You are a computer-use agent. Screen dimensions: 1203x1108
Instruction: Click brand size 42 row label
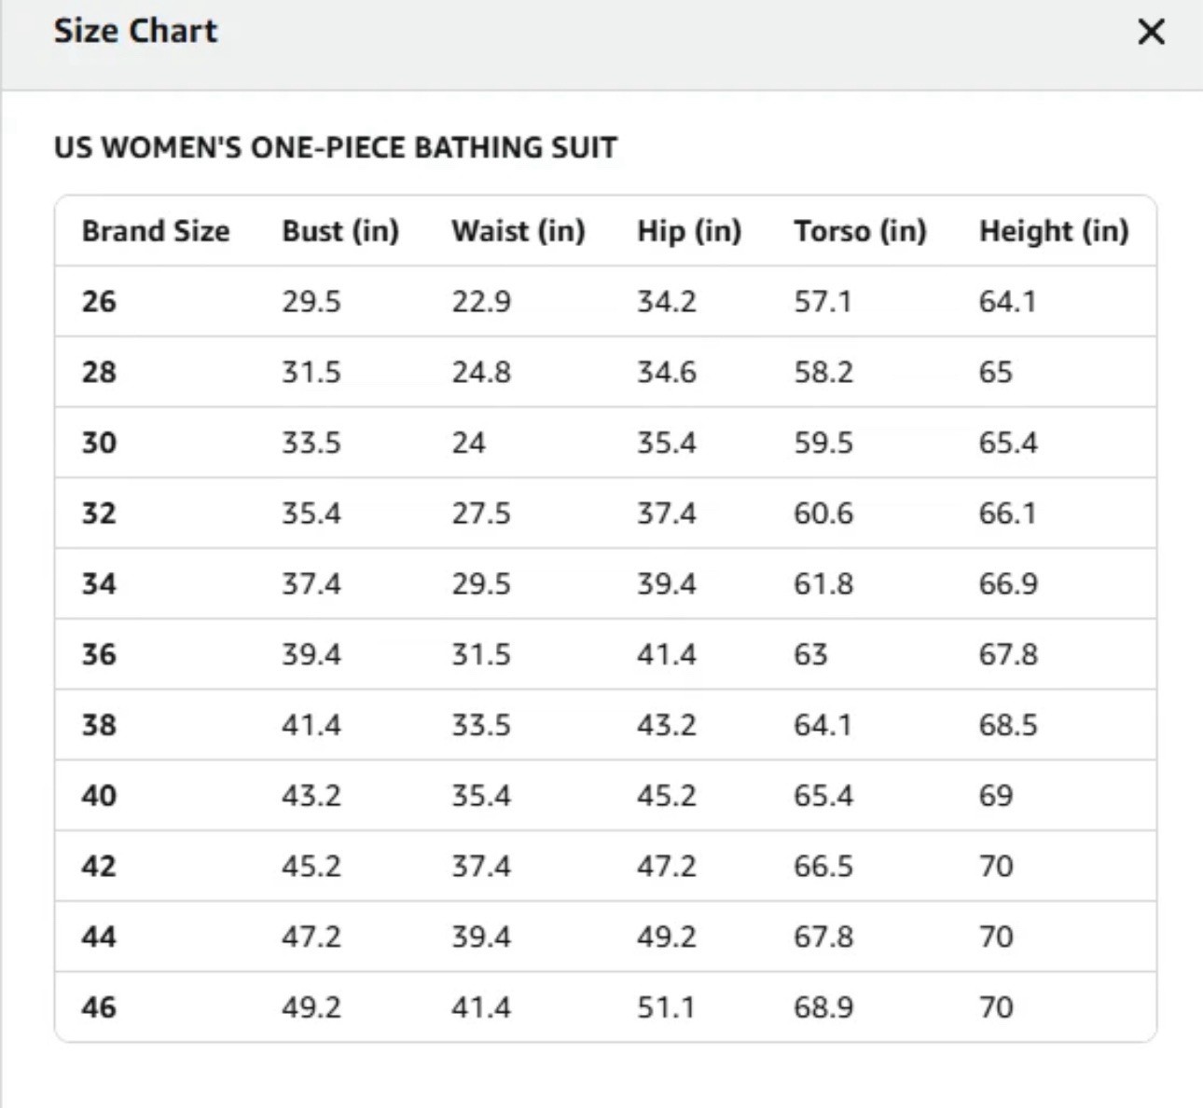tap(99, 867)
